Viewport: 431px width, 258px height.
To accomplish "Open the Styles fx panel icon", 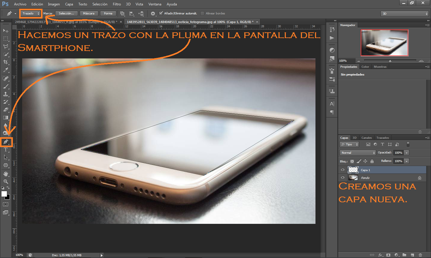I will [x=332, y=59].
